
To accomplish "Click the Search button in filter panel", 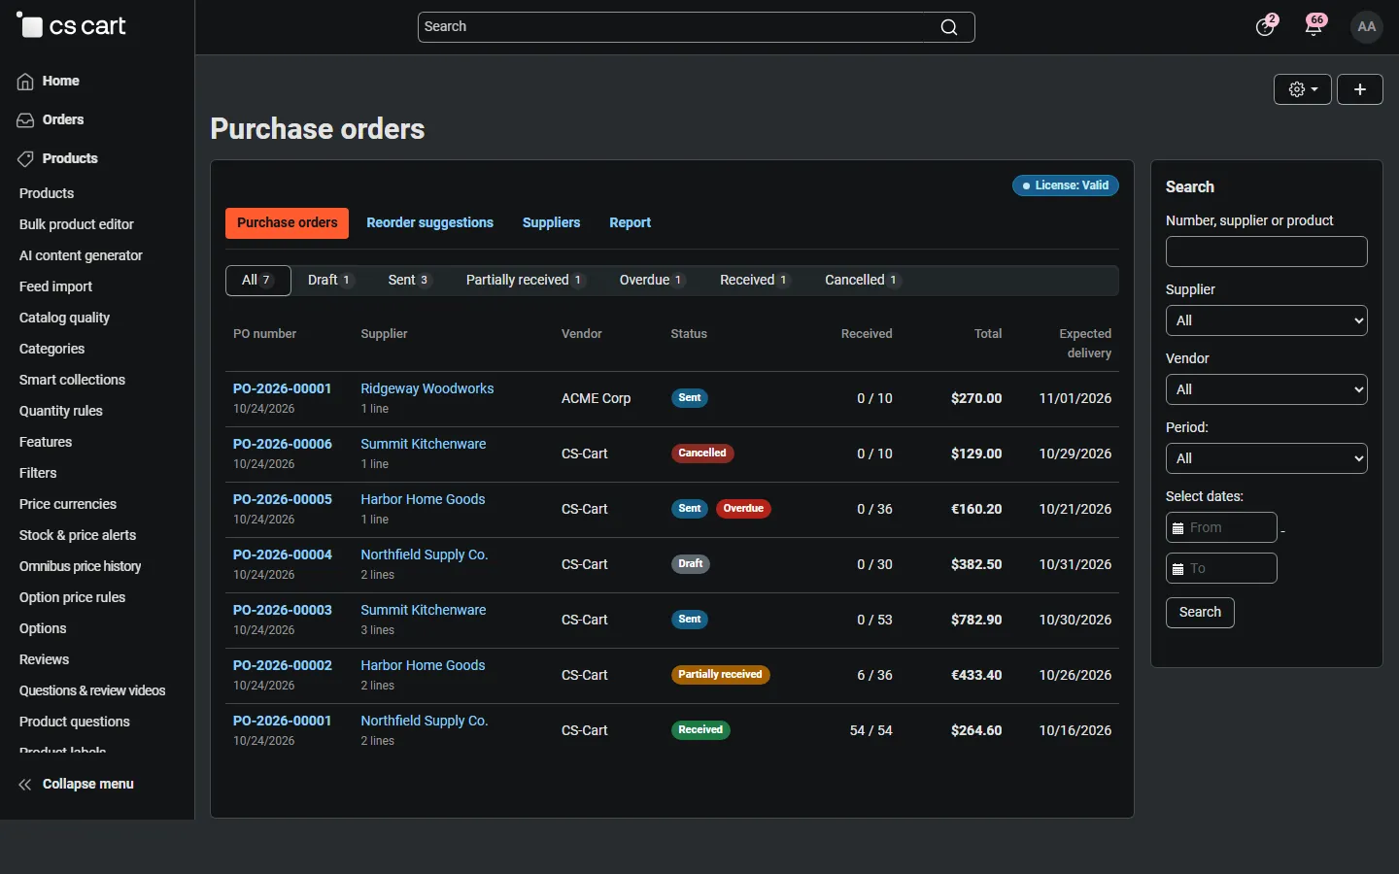I will point(1200,613).
